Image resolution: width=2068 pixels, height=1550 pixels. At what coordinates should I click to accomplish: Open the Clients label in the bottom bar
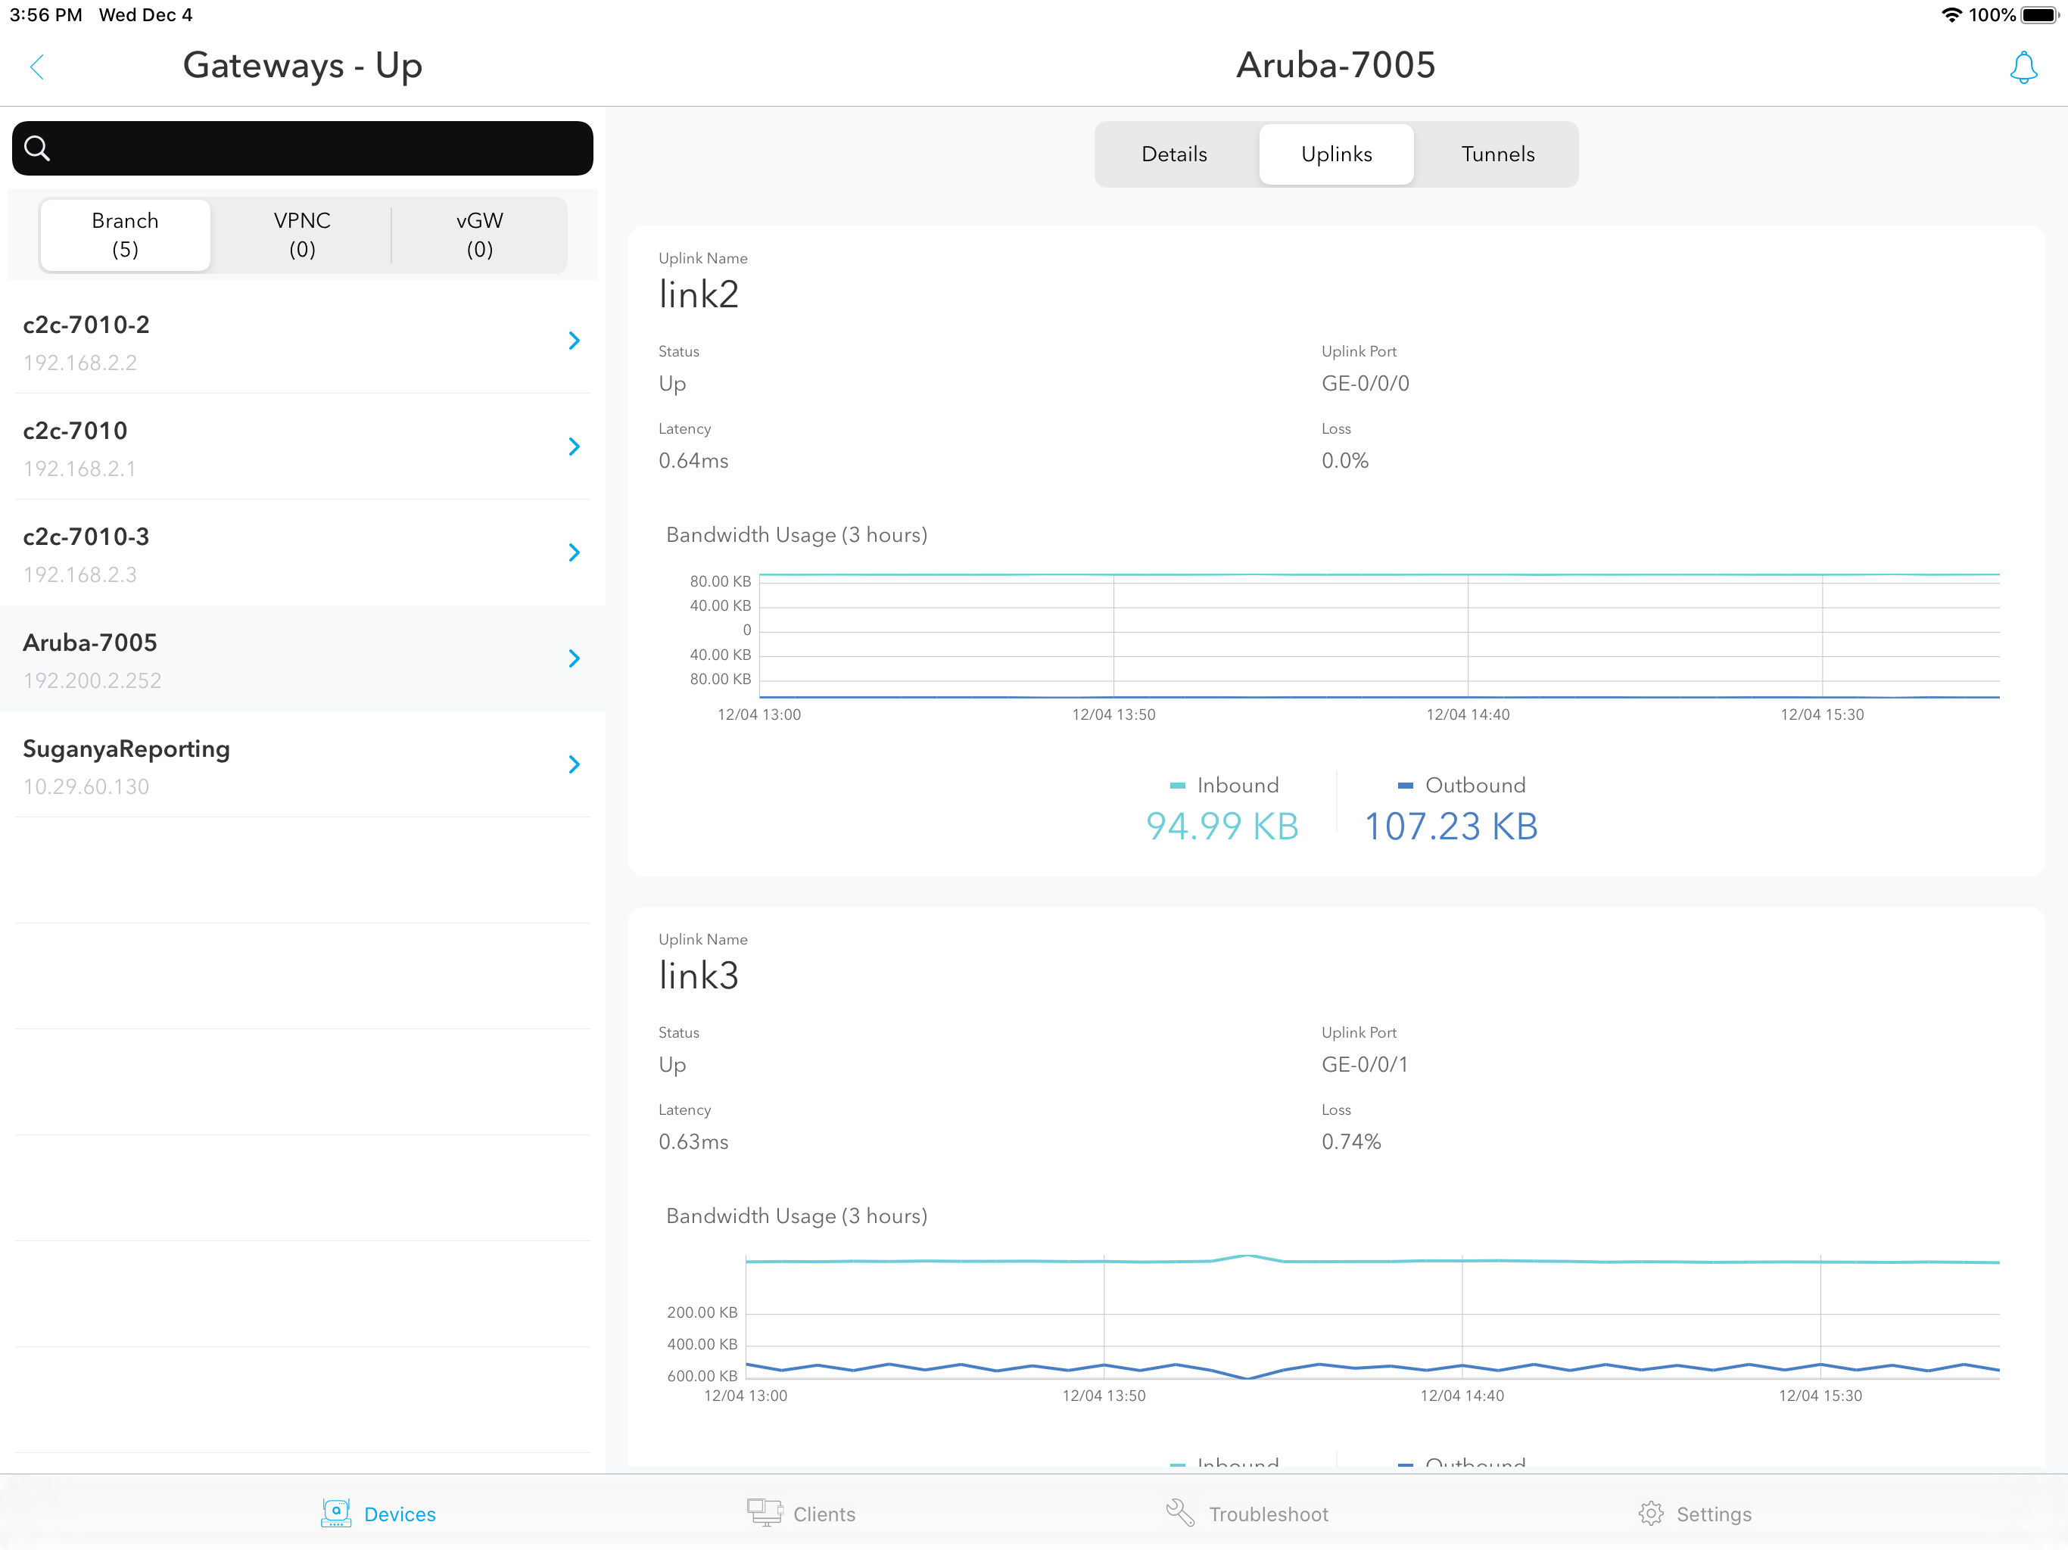[x=824, y=1514]
